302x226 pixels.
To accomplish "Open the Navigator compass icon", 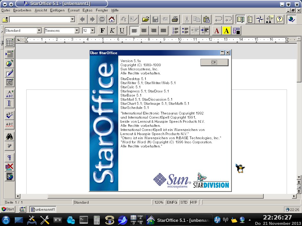I will click(x=260, y=19).
